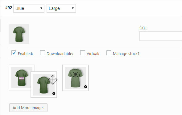Image resolution: width=182 pixels, height=115 pixels.
Task: Tick the Downloadable checkbox
Action: pos(43,53)
